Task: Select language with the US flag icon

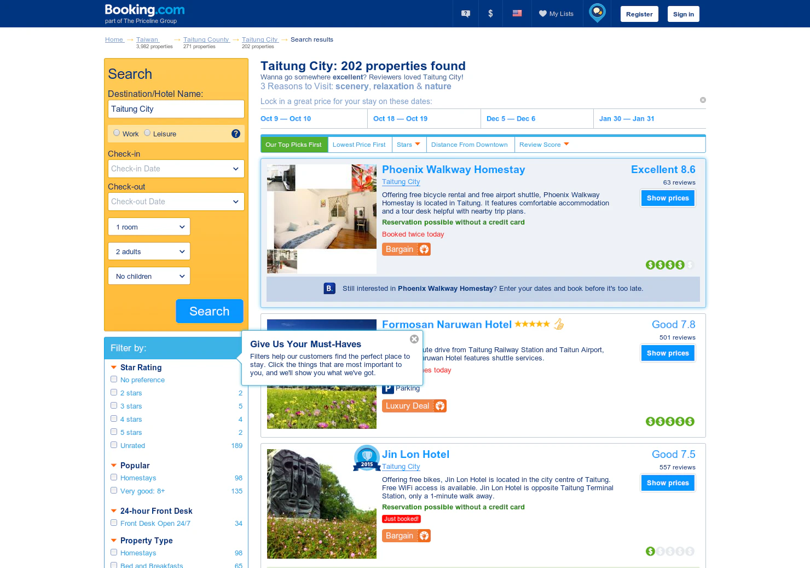Action: 517,13
